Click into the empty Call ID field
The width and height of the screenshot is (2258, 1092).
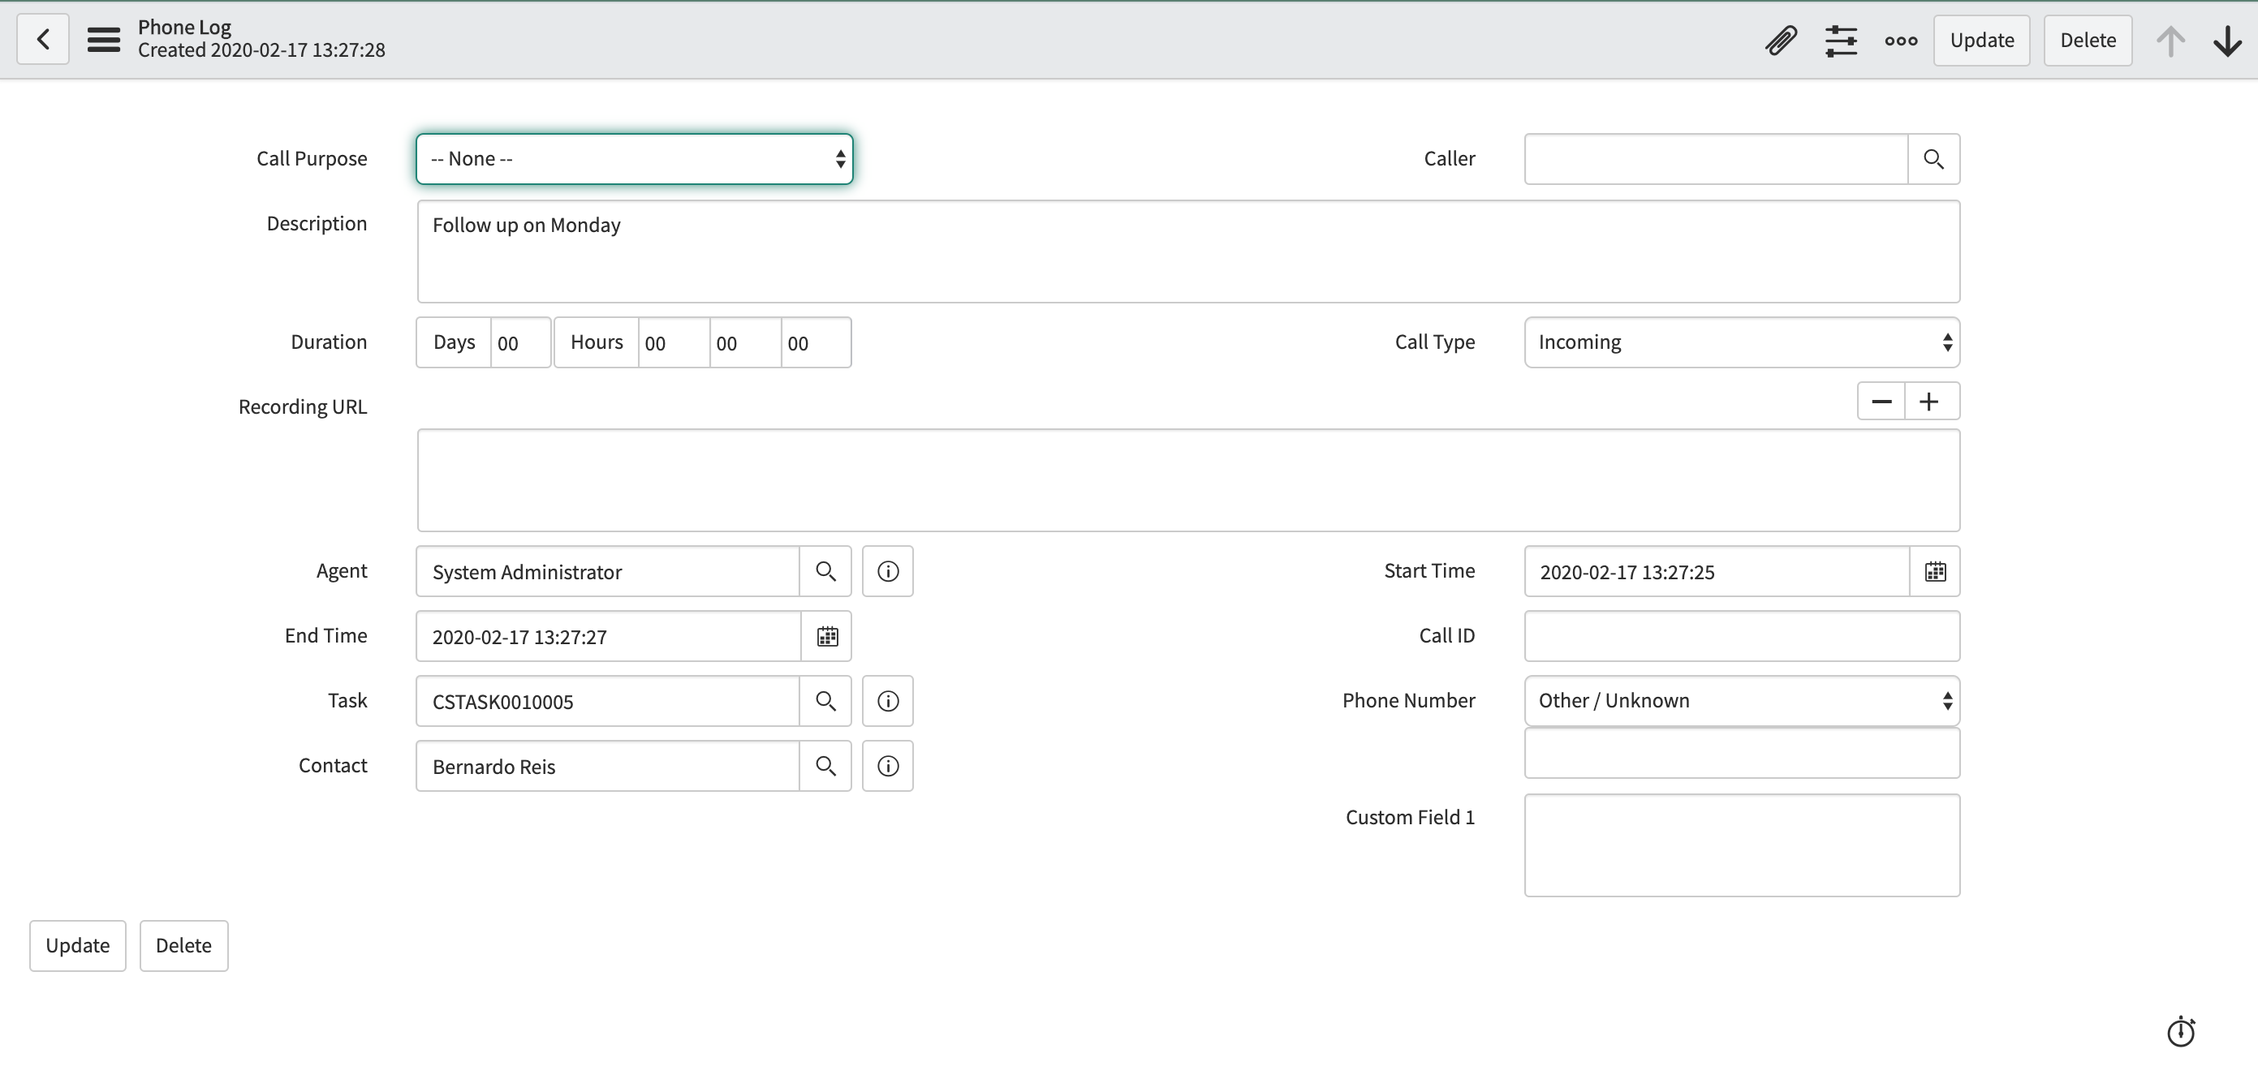(1741, 636)
